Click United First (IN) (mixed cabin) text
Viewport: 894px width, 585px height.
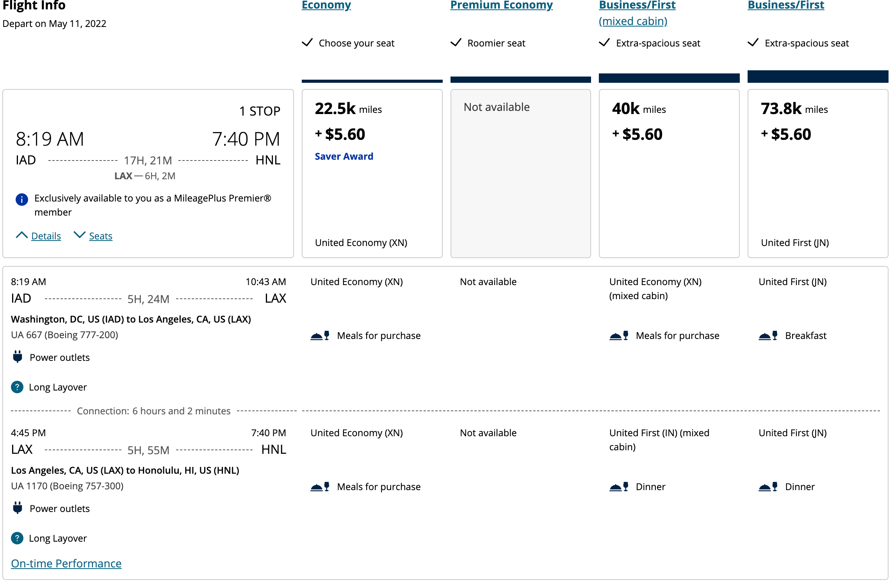pos(659,440)
